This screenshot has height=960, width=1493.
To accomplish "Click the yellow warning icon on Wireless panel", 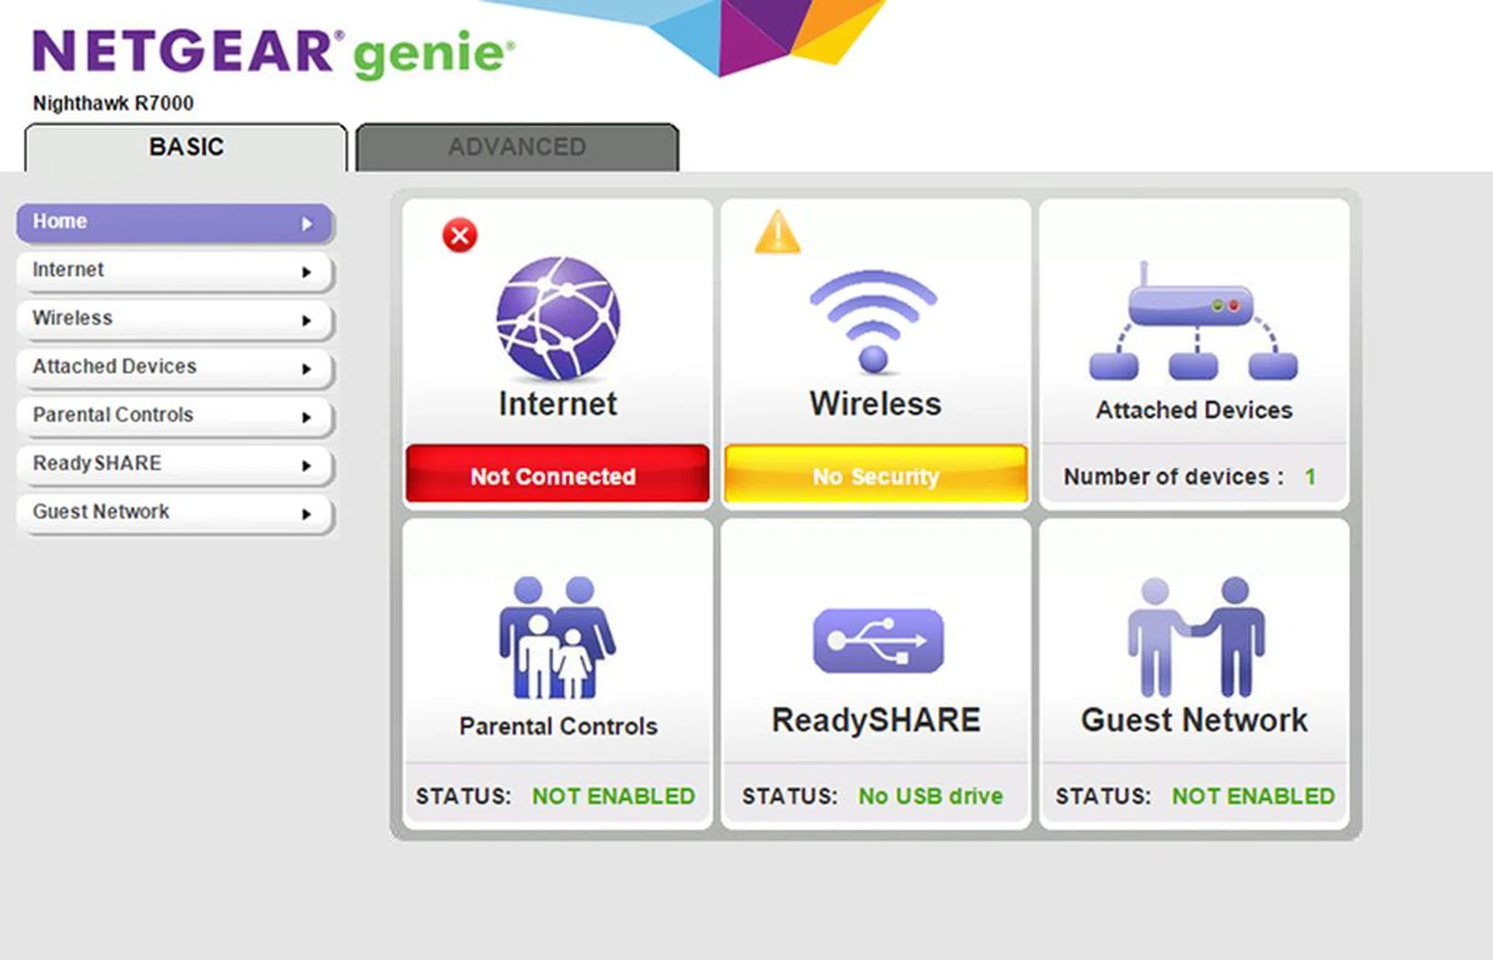I will coord(778,234).
